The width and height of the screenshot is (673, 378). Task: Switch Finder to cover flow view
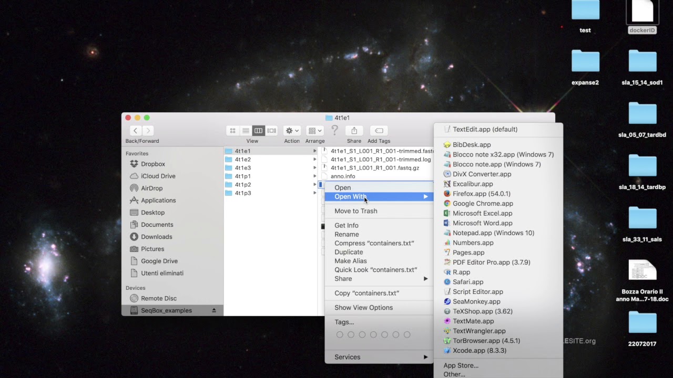[271, 131]
